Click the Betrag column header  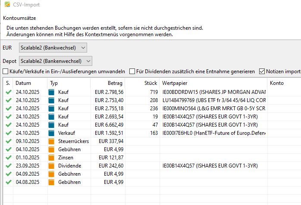[x=115, y=83]
